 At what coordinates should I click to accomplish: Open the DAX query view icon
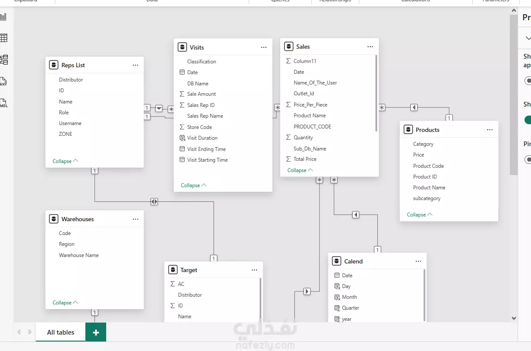coord(3,82)
